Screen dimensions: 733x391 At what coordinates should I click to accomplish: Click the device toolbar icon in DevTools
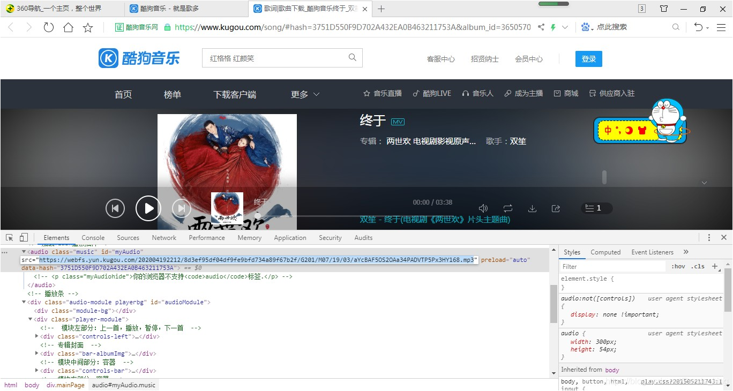click(x=24, y=237)
